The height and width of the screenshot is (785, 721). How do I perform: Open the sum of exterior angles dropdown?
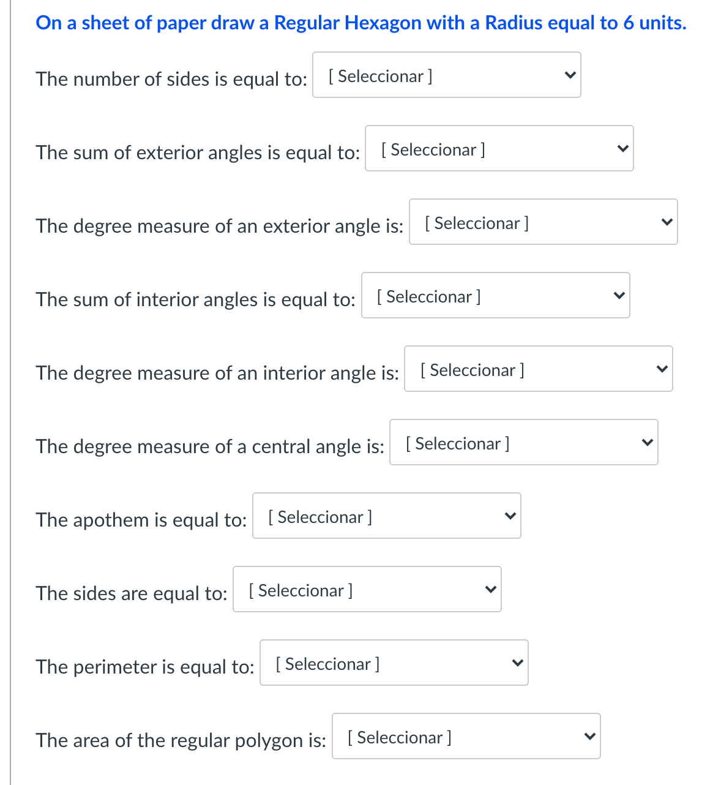(499, 148)
